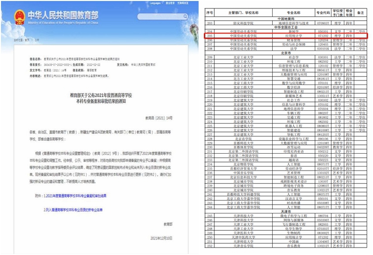The image size is (373, 255).
Task: Click 戏剧影视美术设计 in row 238
Action: point(293,181)
